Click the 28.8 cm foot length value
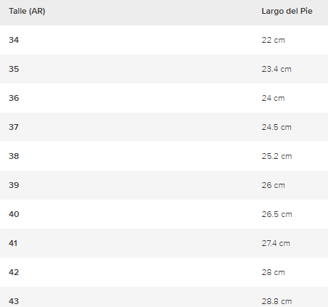 [x=276, y=301]
